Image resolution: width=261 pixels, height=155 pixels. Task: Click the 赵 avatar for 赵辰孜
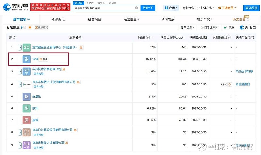26,97
